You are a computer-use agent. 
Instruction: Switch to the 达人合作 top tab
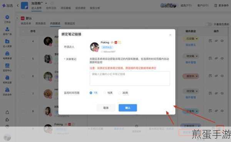coord(36,8)
